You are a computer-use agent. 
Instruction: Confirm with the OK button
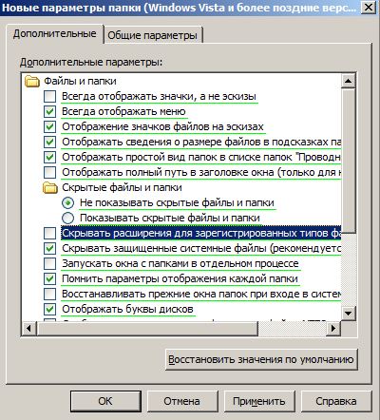click(105, 401)
